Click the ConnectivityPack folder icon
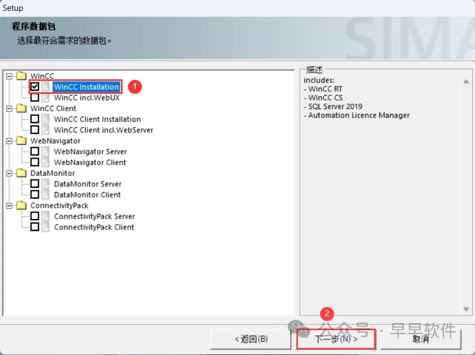The width and height of the screenshot is (475, 355). 21,205
